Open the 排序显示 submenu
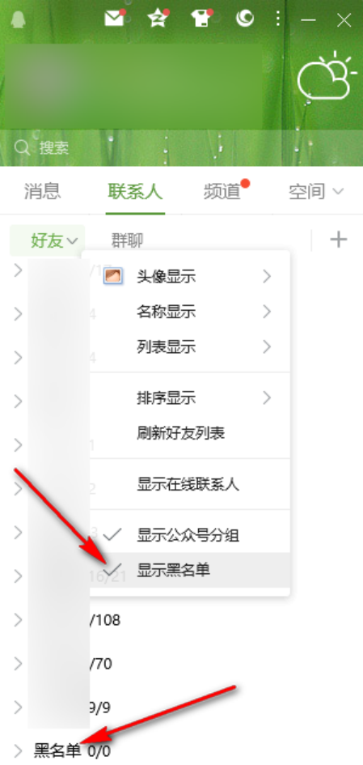Image resolution: width=363 pixels, height=765 pixels. 190,398
